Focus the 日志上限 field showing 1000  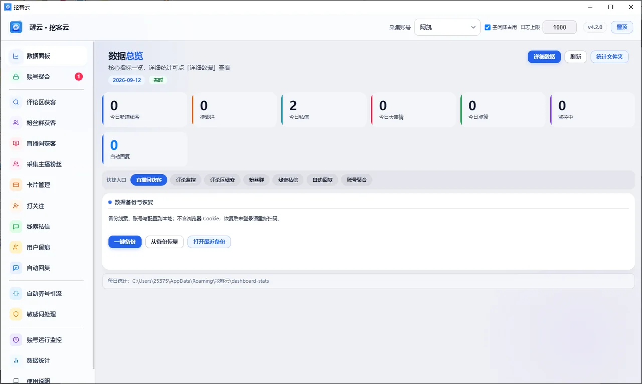click(x=560, y=27)
